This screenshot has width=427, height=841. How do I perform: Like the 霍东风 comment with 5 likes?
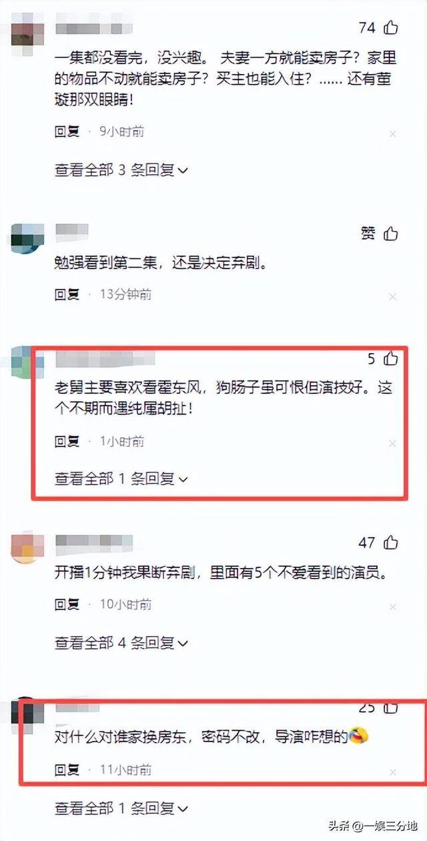point(391,359)
